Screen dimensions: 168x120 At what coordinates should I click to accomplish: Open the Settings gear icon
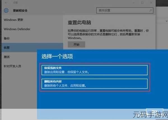click(6, 10)
